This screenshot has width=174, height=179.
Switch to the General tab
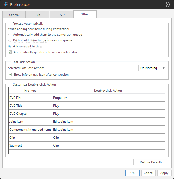coord(14,15)
